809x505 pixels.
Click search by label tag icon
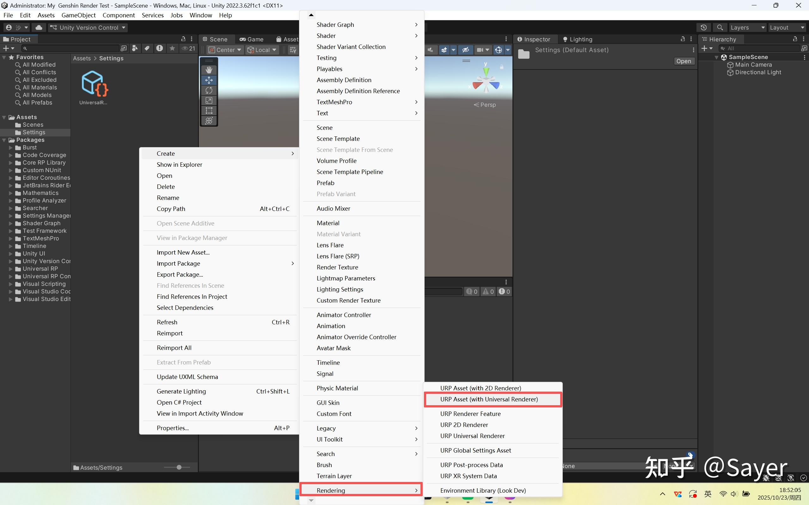click(147, 48)
